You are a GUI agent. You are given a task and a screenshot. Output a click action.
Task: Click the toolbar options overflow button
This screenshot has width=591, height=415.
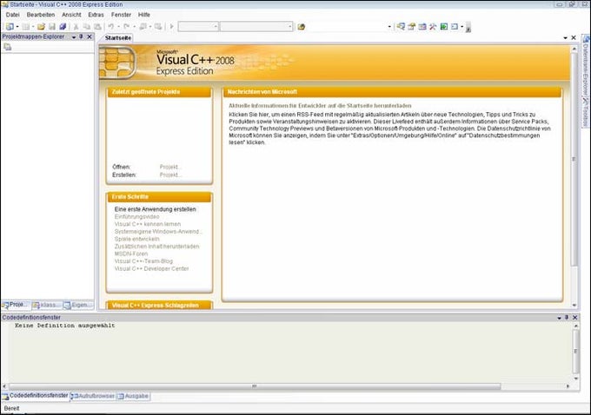tap(468, 27)
